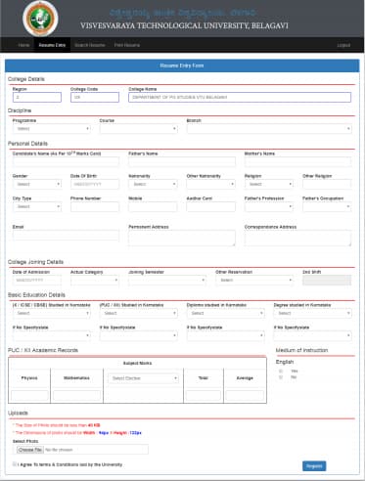Open the Select Elective dropdown
365x481 pixels.
pyautogui.click(x=143, y=378)
